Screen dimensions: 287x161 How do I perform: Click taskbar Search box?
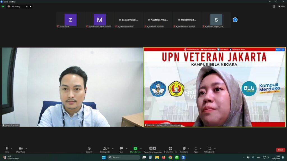(x=124, y=157)
